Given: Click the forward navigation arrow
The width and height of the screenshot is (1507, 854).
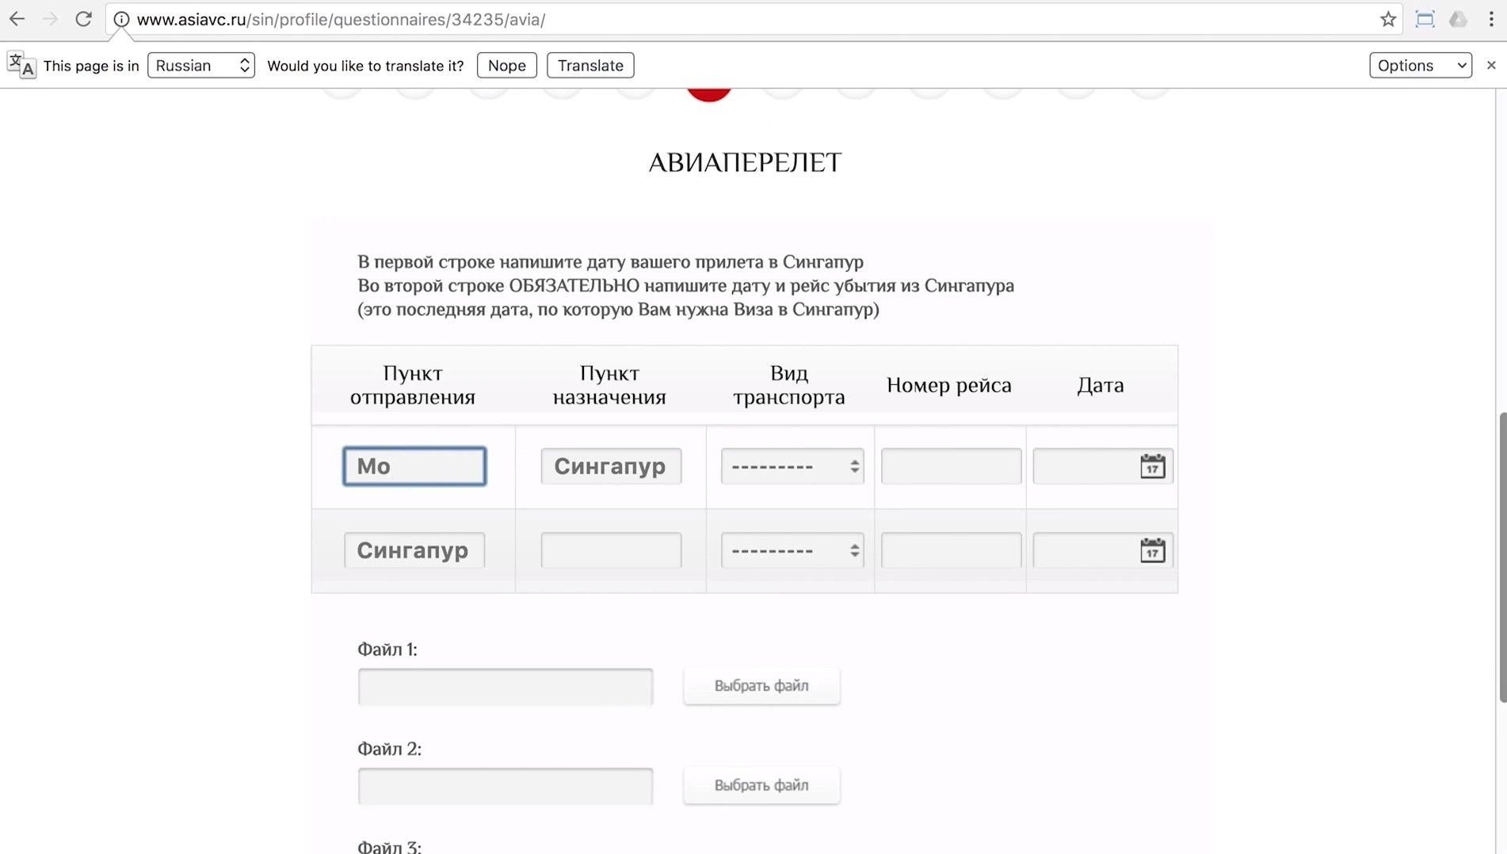Looking at the screenshot, I should (x=50, y=19).
